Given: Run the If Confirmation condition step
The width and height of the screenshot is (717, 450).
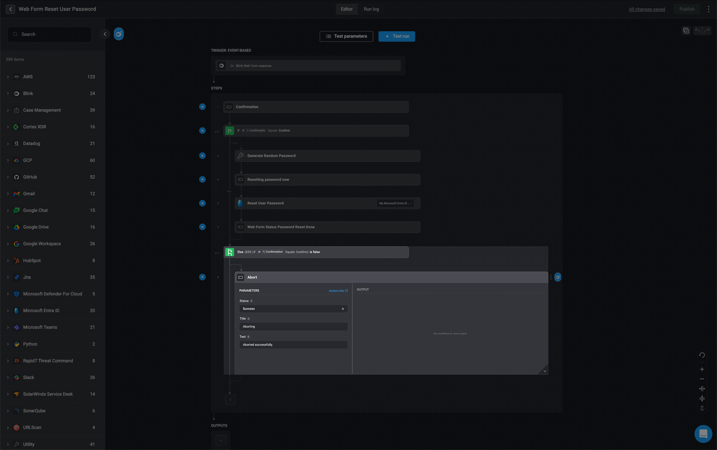Looking at the screenshot, I should pos(202,130).
